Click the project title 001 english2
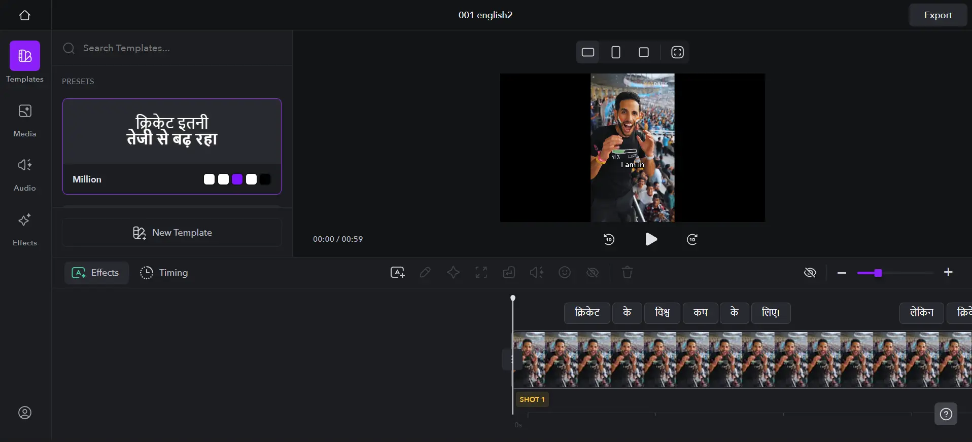The width and height of the screenshot is (972, 442). [485, 15]
